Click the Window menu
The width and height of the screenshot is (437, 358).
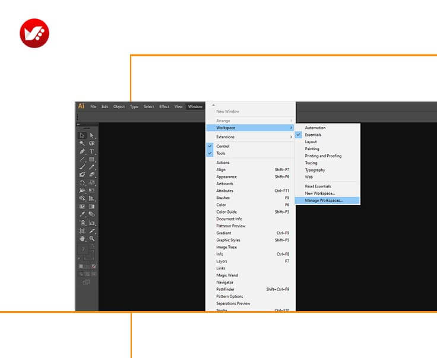click(195, 107)
